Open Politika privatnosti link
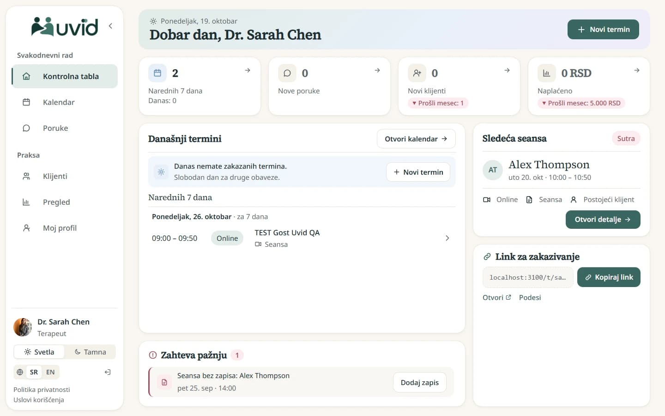Viewport: 665px width, 416px height. click(42, 390)
